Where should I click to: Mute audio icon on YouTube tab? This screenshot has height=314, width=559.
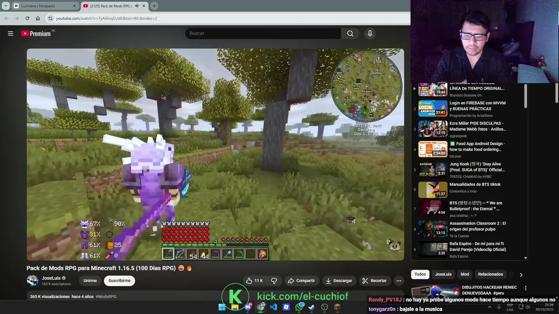point(137,6)
